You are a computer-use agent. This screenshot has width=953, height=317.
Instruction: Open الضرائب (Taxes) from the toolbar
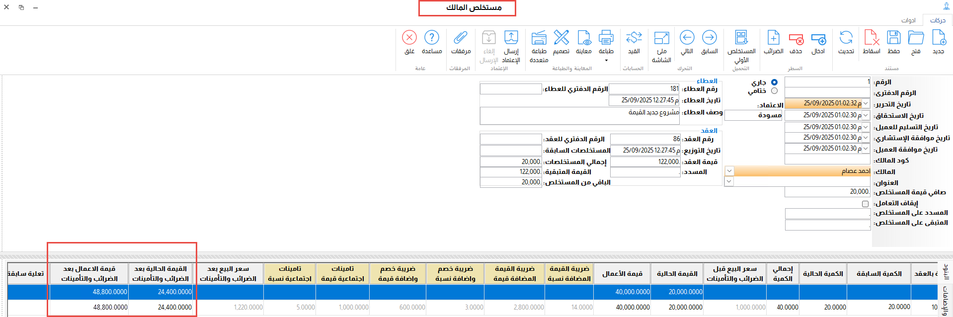(773, 39)
